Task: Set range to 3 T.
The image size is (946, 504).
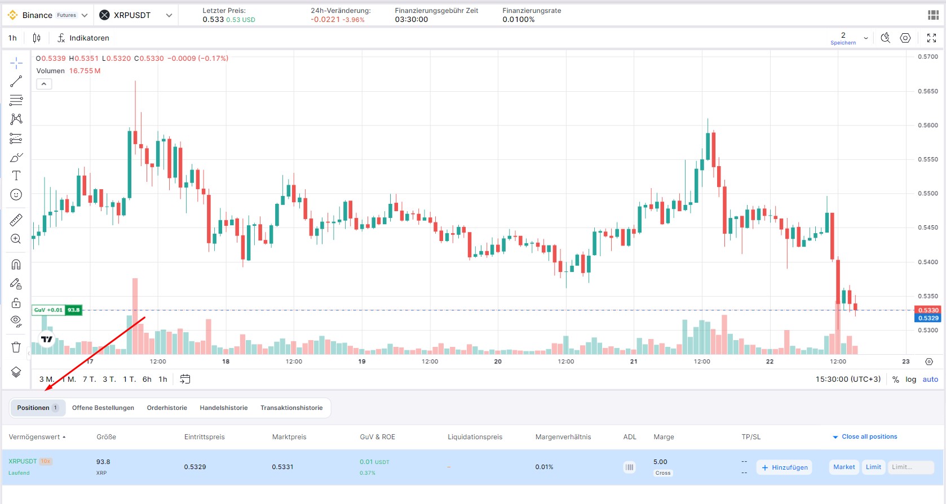Action: coord(109,379)
